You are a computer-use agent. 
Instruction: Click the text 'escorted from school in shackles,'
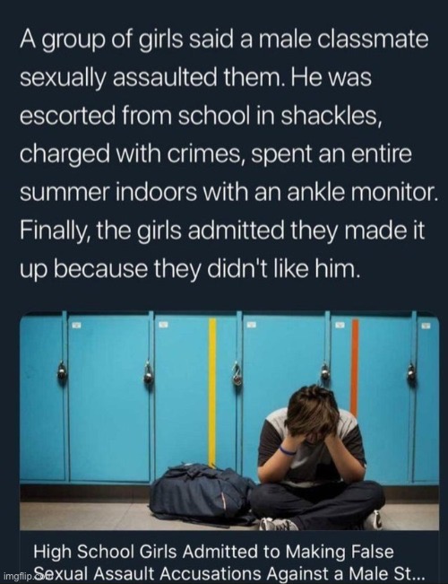click(x=200, y=117)
